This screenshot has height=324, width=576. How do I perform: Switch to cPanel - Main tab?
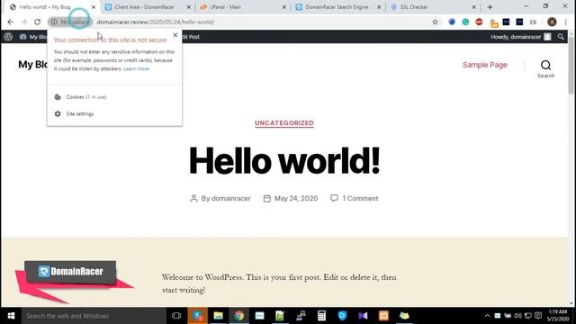[x=225, y=7]
